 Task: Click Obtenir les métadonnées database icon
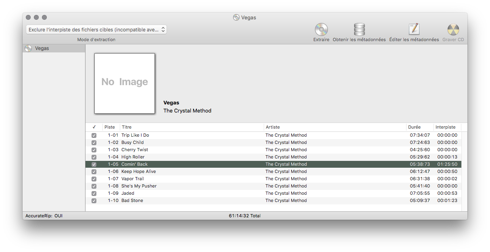[x=359, y=29]
